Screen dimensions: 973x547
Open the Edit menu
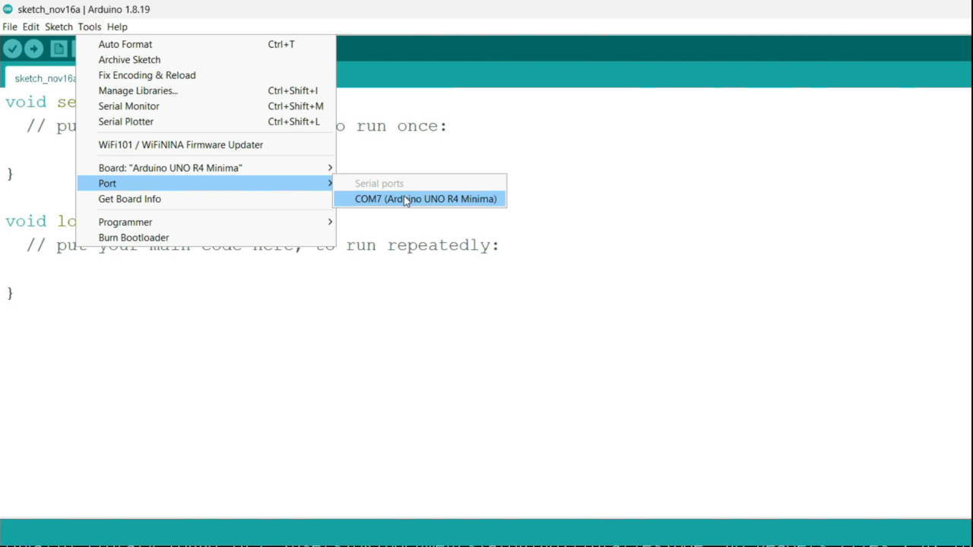(x=30, y=27)
